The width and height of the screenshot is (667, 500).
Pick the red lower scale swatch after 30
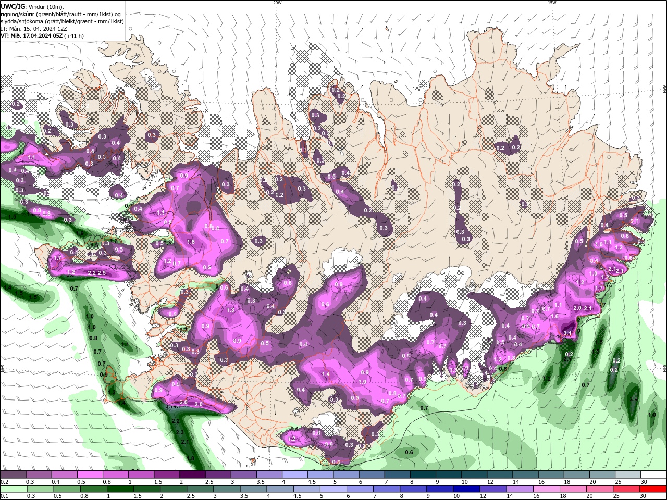coord(653,489)
